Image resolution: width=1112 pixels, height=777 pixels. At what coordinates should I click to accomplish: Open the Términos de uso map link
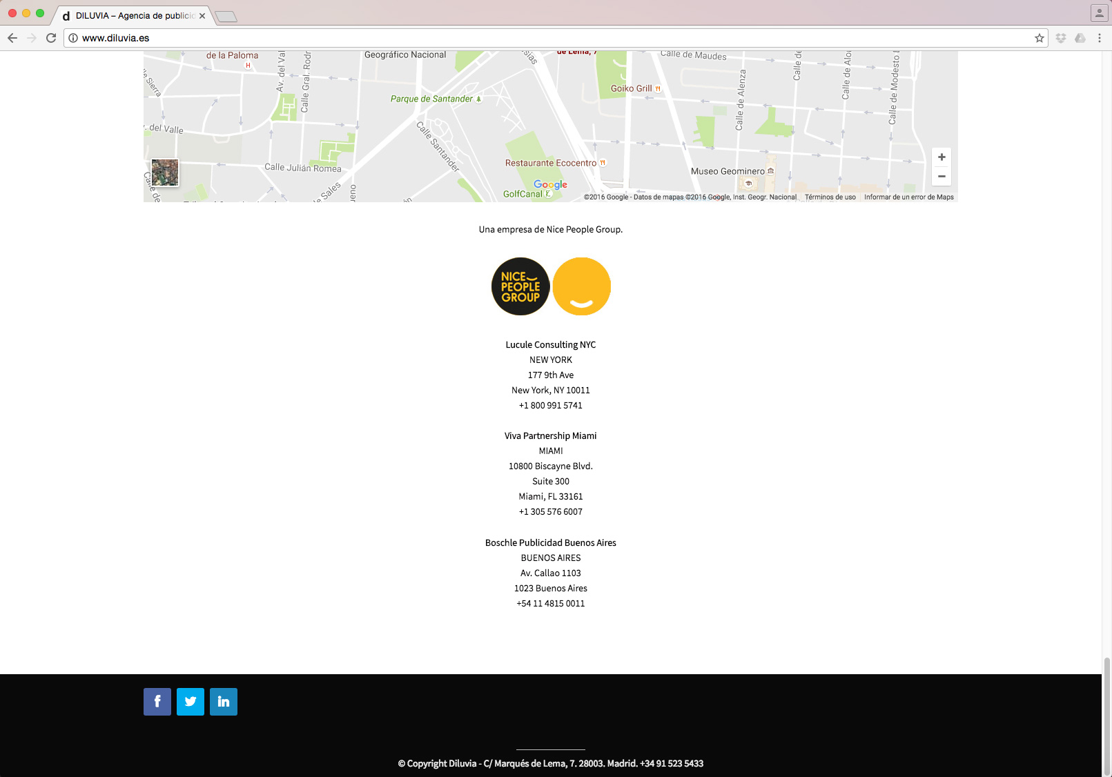pos(830,197)
